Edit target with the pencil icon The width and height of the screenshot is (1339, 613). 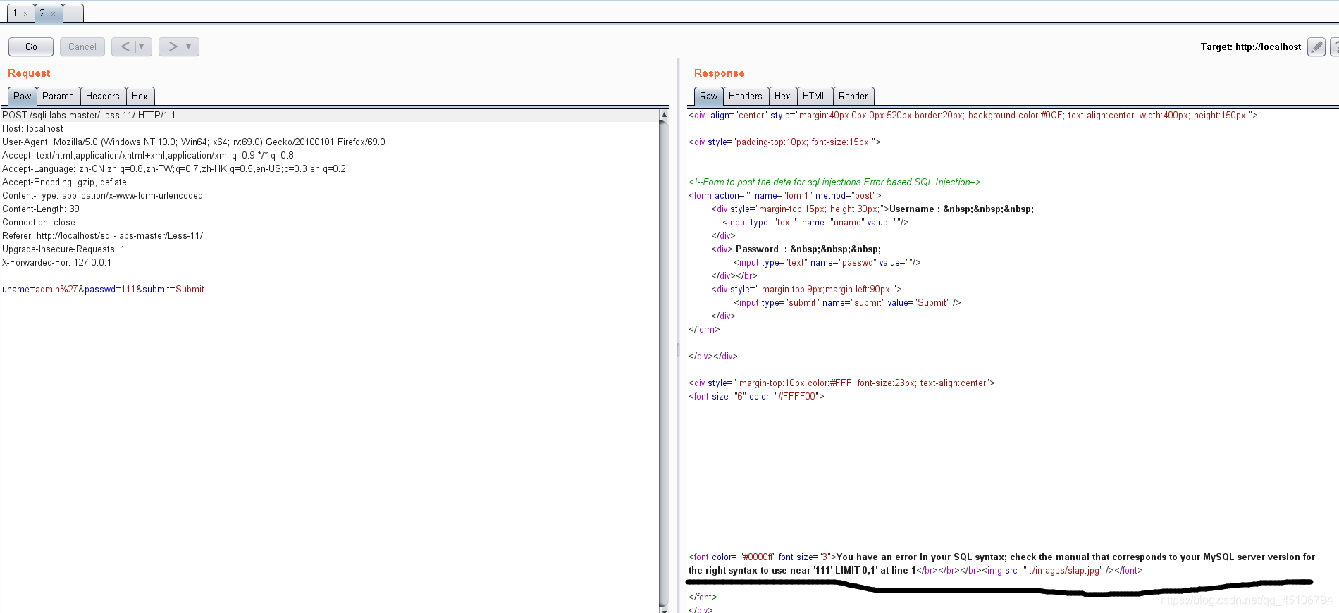click(1316, 47)
